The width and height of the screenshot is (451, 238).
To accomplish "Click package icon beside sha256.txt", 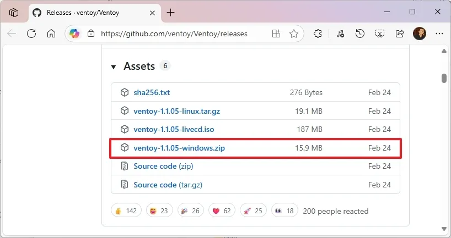I will (125, 92).
